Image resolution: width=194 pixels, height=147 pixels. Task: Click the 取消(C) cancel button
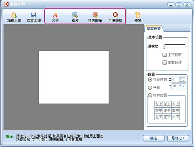pyautogui.click(x=178, y=138)
